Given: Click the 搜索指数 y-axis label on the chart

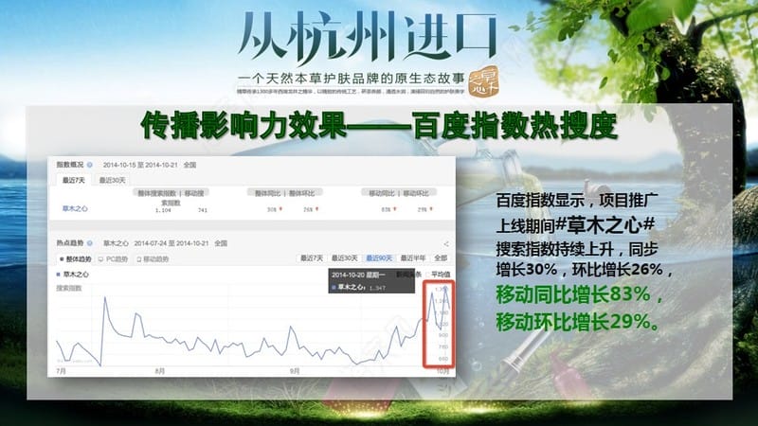Looking at the screenshot, I should [68, 289].
